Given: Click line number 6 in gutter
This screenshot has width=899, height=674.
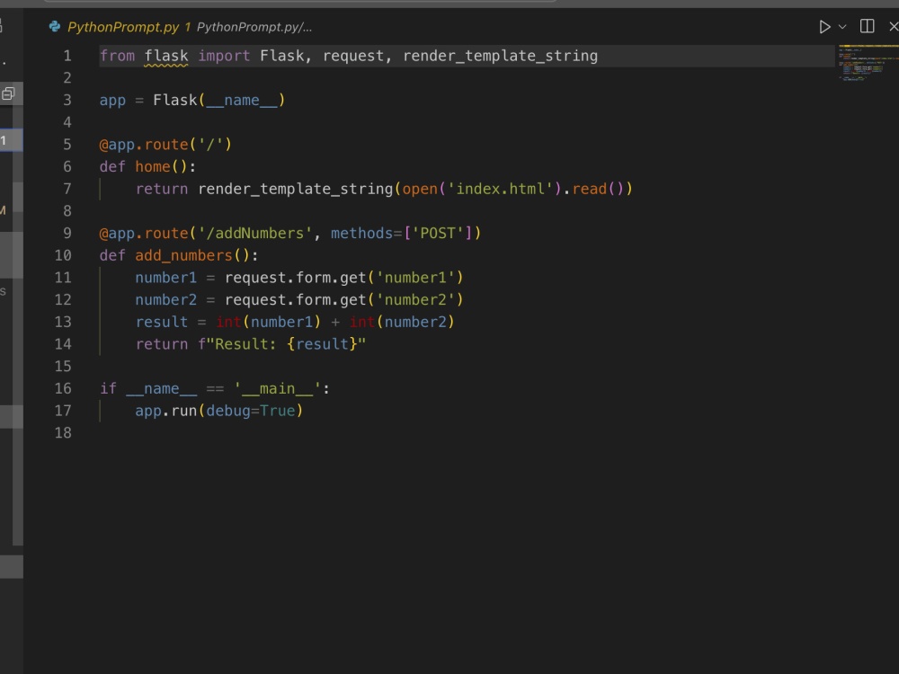Looking at the screenshot, I should (67, 167).
